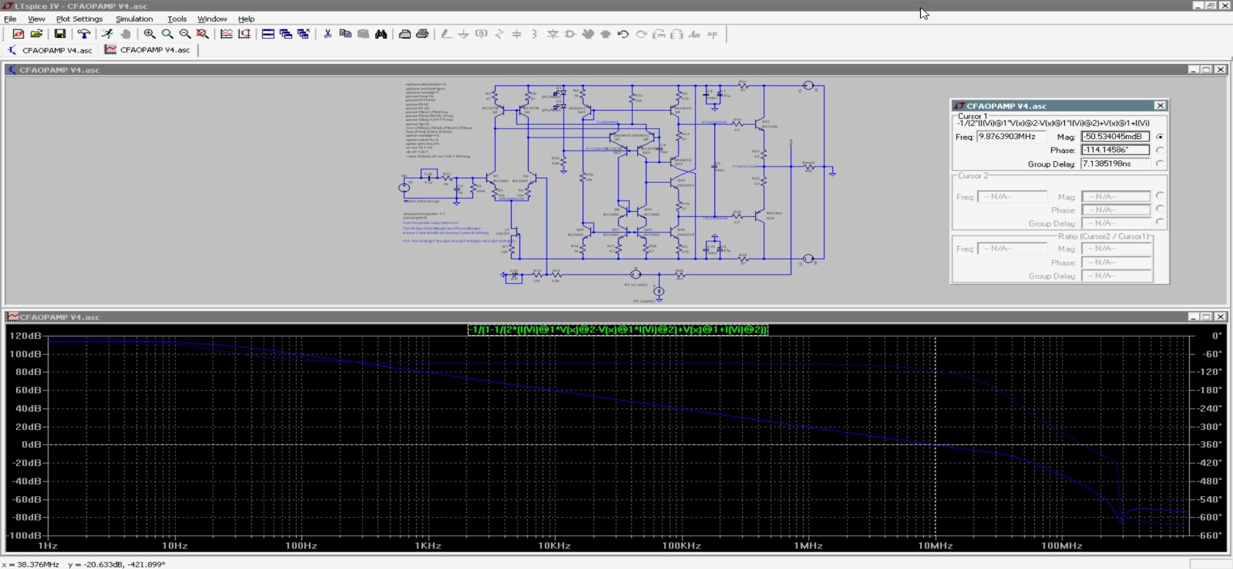Image resolution: width=1233 pixels, height=569 pixels.
Task: Click the 100KHz label on frequency axis
Action: click(682, 546)
